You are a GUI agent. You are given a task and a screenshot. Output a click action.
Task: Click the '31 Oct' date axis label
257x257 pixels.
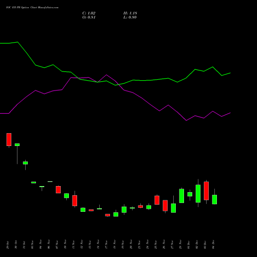pos(24,245)
